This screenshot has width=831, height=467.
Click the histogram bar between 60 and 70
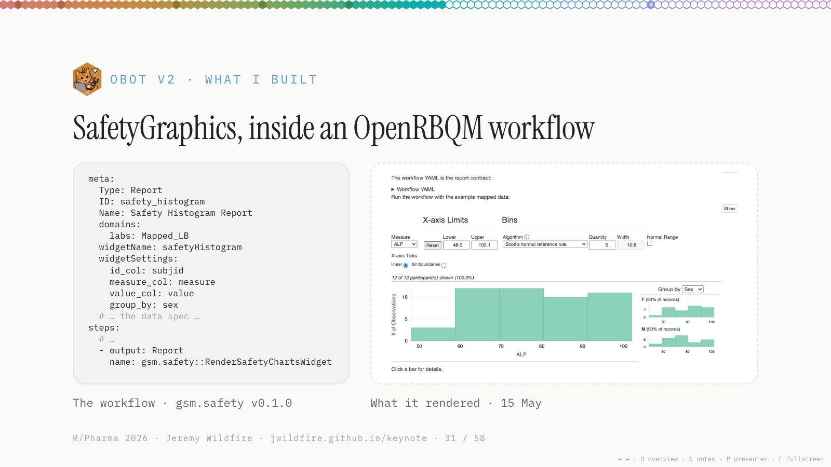[477, 314]
